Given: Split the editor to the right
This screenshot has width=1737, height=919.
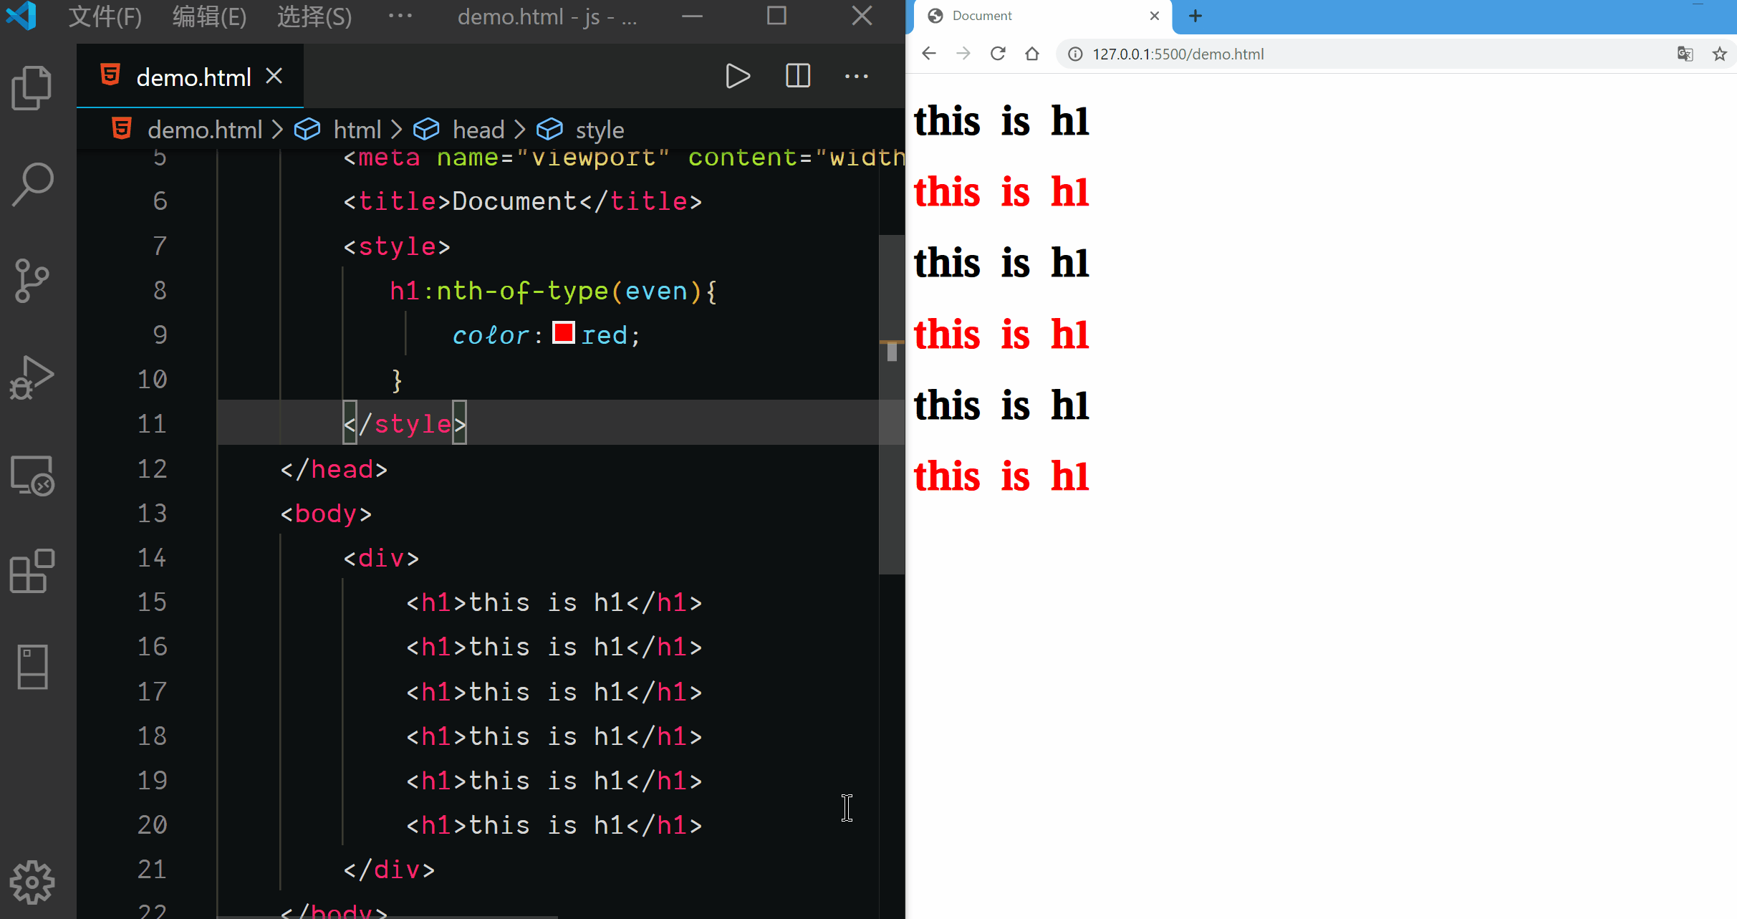Looking at the screenshot, I should 797,76.
